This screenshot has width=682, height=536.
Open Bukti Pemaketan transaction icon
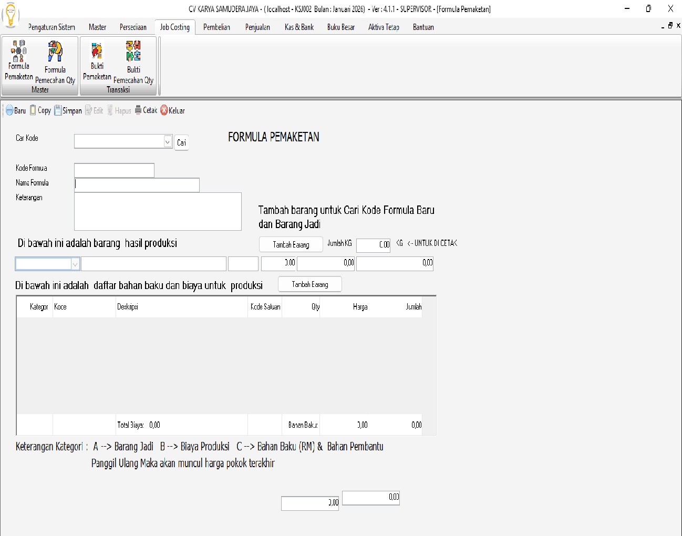pyautogui.click(x=97, y=61)
